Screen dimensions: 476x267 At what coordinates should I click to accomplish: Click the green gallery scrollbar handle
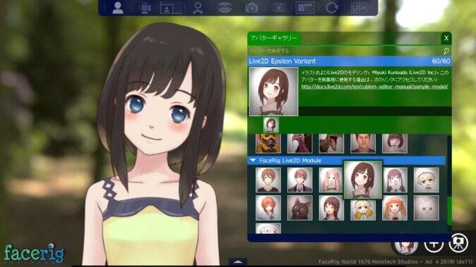450,211
